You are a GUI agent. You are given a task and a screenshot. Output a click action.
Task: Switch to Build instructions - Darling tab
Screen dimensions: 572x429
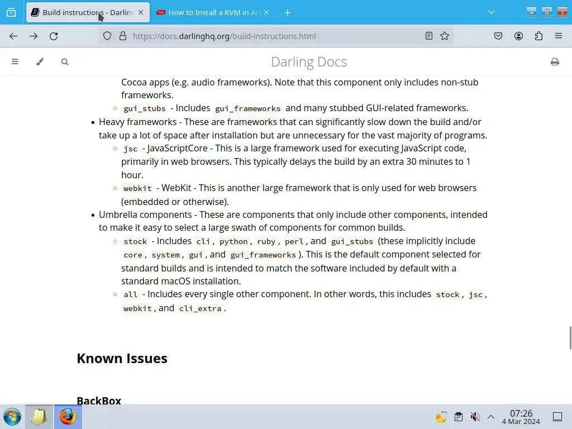tap(88, 12)
